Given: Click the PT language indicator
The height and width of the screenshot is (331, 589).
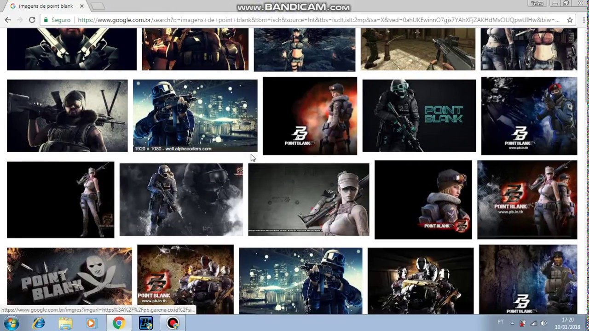Looking at the screenshot, I should pyautogui.click(x=501, y=322).
